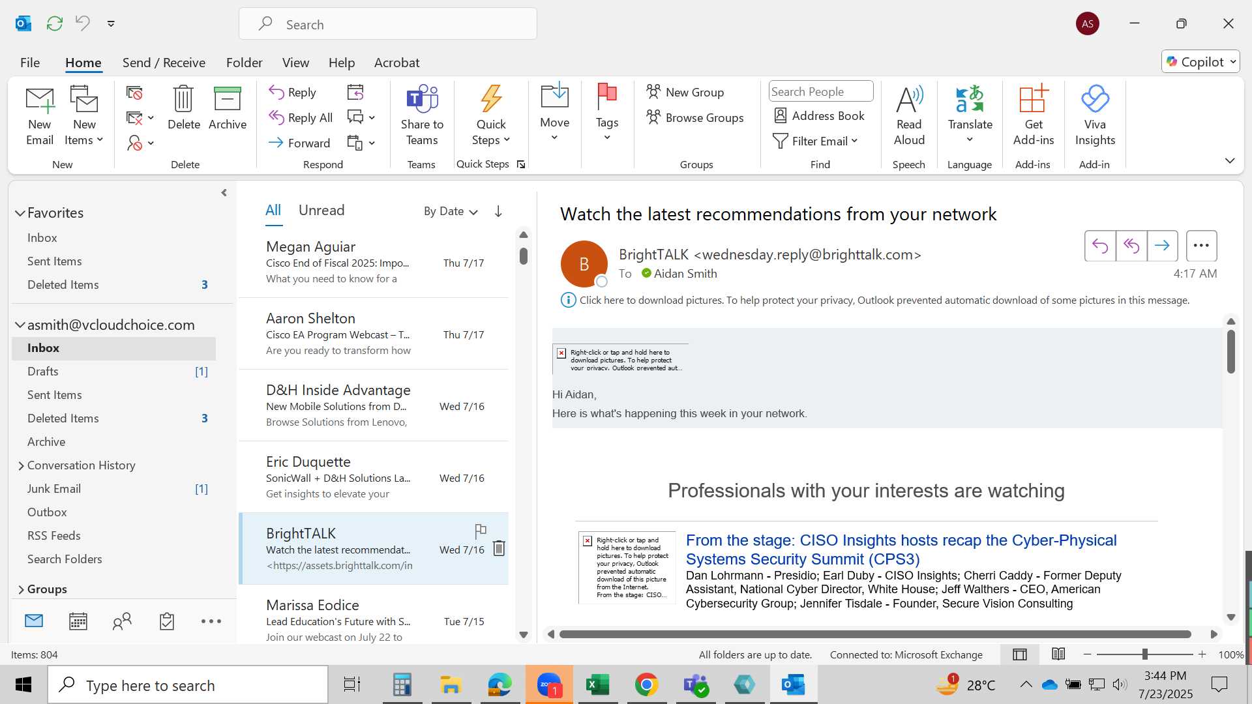The width and height of the screenshot is (1252, 704).
Task: Click the Delete trash can icon in ribbon
Action: pos(183,108)
